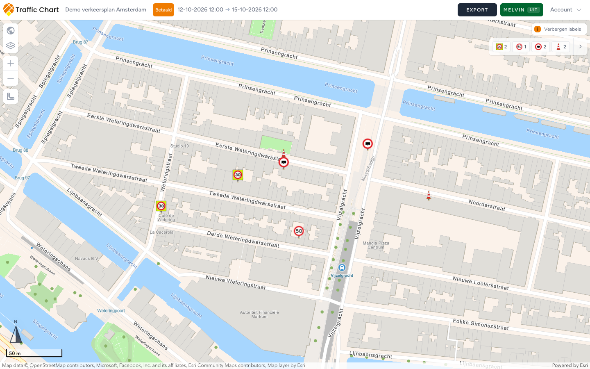Expand the Account dropdown

click(566, 10)
